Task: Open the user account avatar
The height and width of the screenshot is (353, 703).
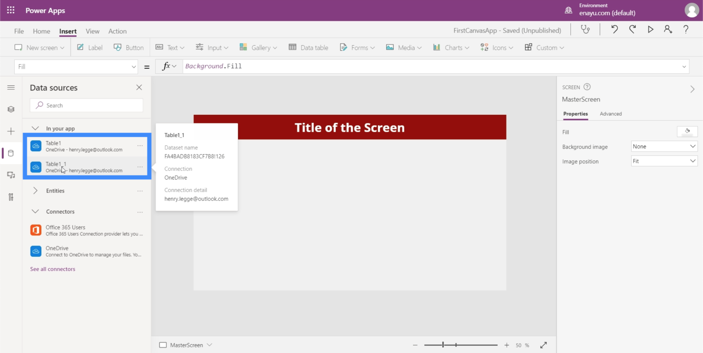Action: click(x=691, y=10)
